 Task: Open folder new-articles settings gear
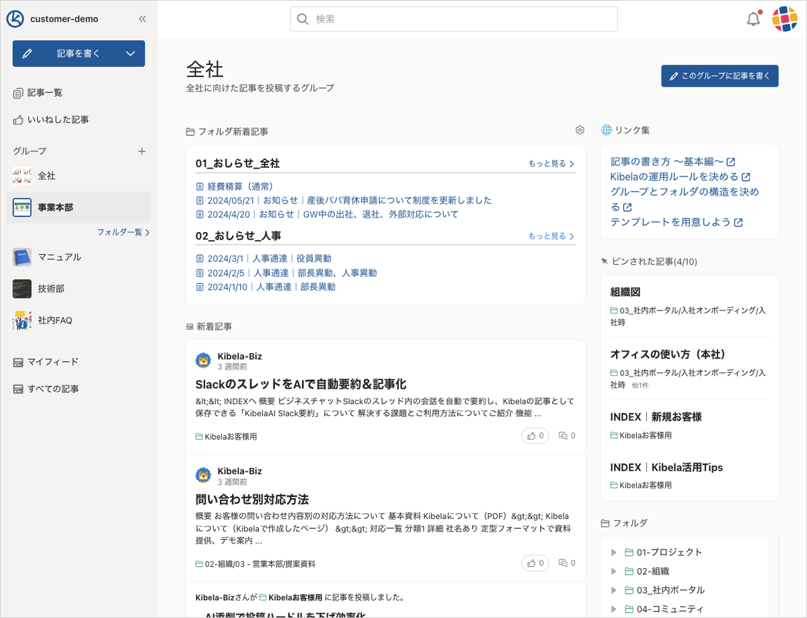(x=580, y=130)
